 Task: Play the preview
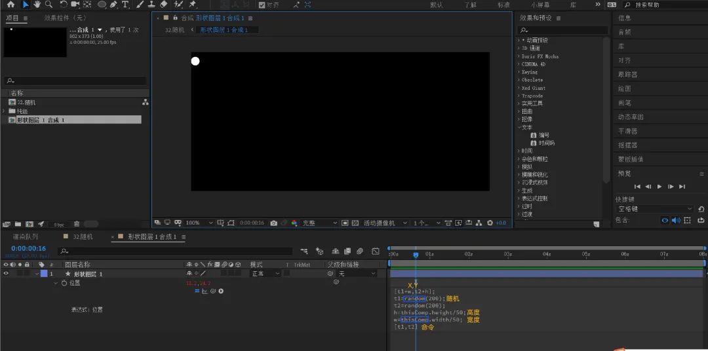[659, 187]
